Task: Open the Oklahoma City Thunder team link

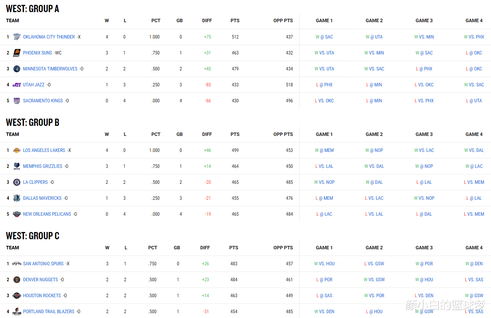Action: click(49, 37)
